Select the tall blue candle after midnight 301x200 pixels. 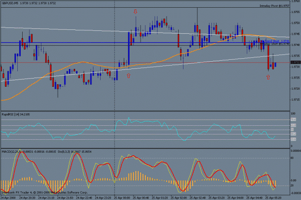129,48
